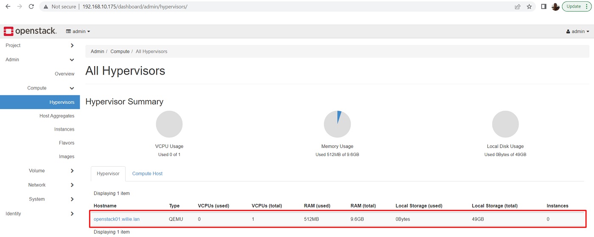This screenshot has height=237, width=594.
Task: Open the browser side panel icon
Action: [544, 7]
